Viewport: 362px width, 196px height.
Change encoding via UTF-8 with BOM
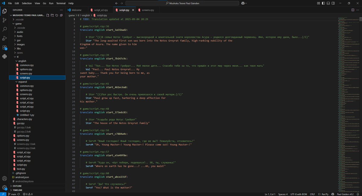299,194
